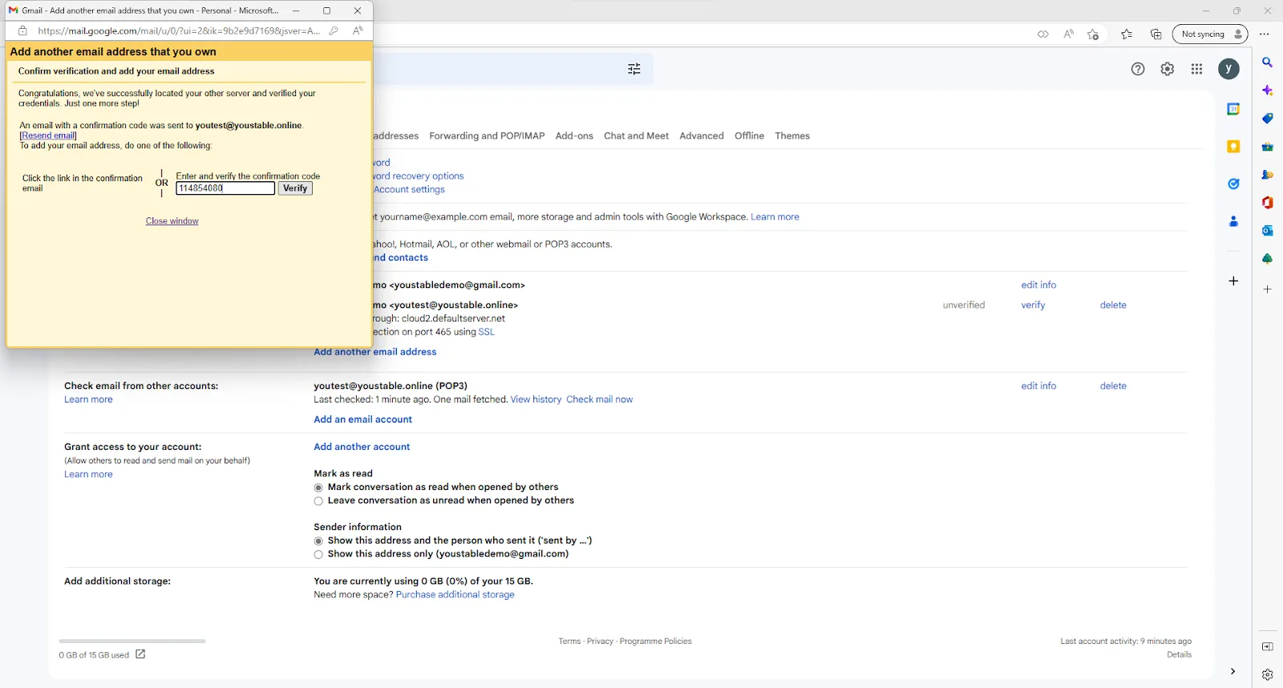Click Learn more under Grant access to your account

tap(88, 475)
